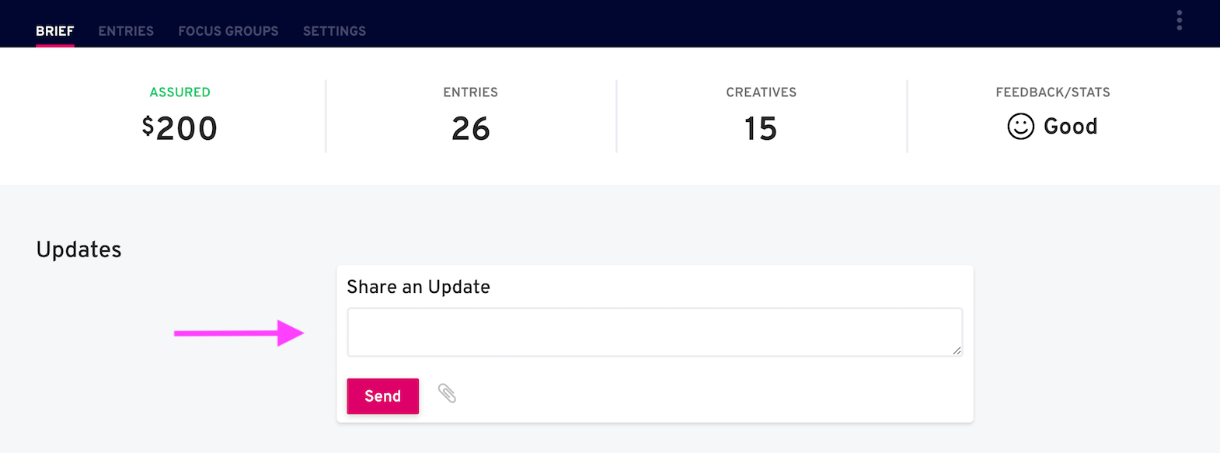This screenshot has width=1220, height=453.
Task: Click the 26 entries count
Action: click(x=470, y=129)
